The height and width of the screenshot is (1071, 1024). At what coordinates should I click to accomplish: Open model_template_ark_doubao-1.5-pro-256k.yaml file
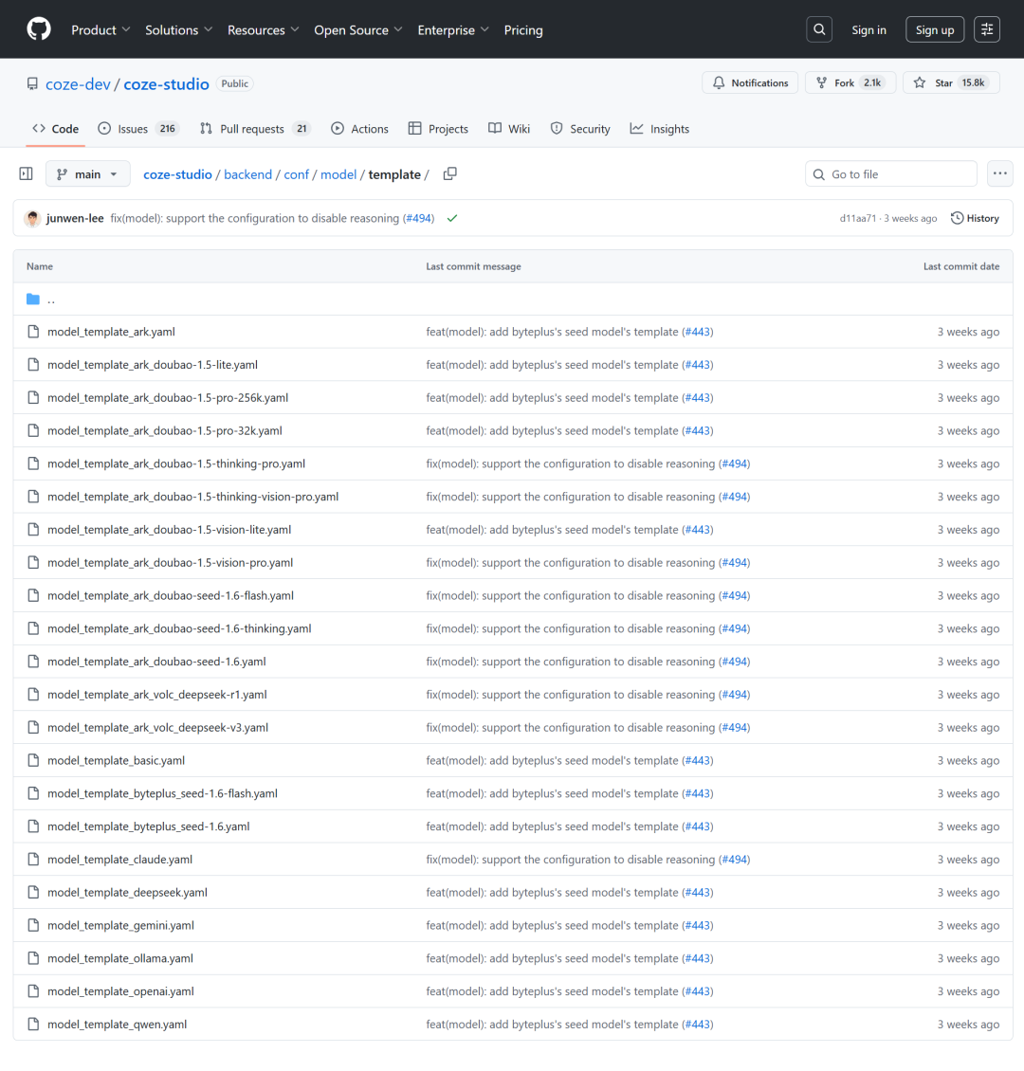(168, 397)
